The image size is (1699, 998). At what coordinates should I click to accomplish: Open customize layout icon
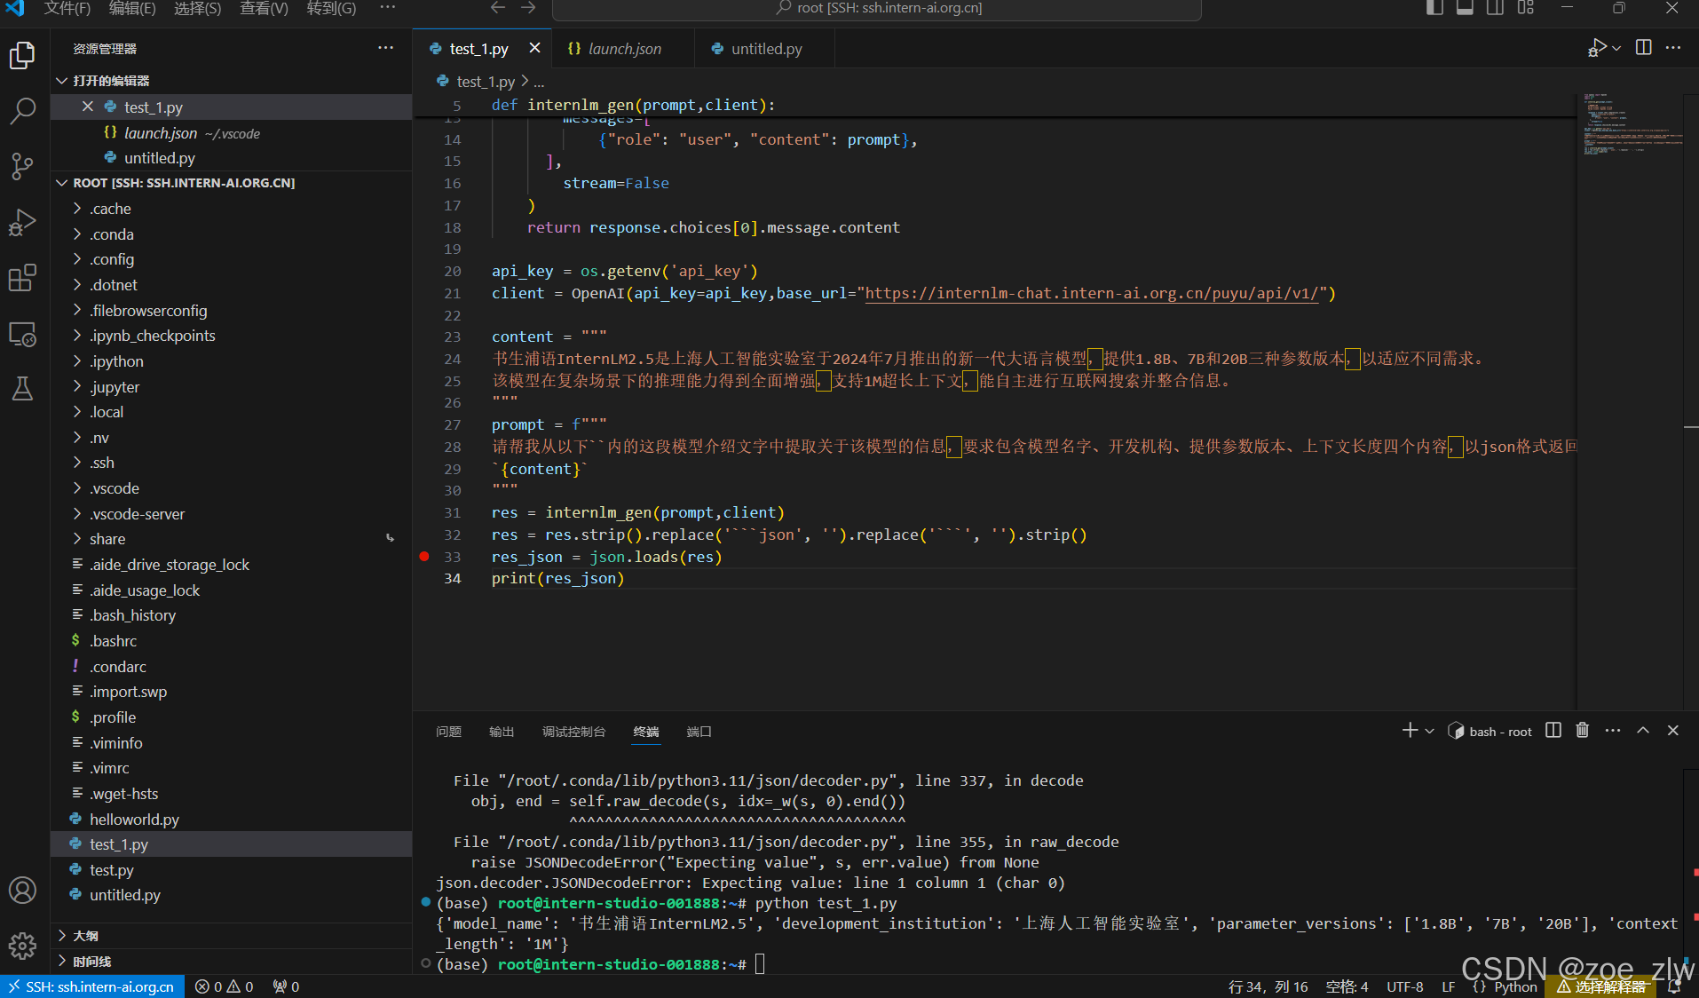click(x=1525, y=8)
